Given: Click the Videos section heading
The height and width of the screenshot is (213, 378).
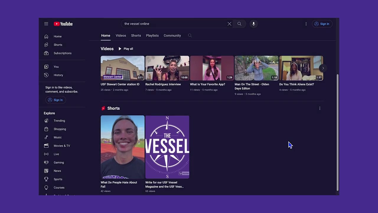Looking at the screenshot, I should (107, 49).
